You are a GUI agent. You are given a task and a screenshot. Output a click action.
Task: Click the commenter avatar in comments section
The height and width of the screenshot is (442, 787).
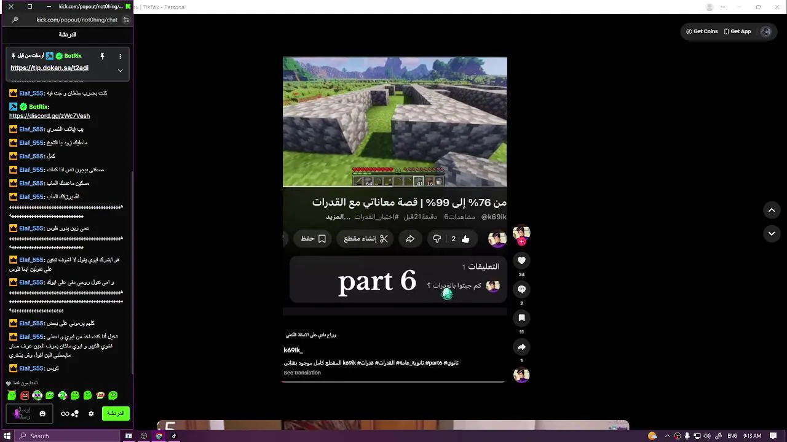(493, 286)
